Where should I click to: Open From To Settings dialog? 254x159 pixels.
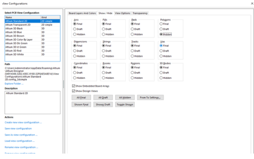pos(150,98)
